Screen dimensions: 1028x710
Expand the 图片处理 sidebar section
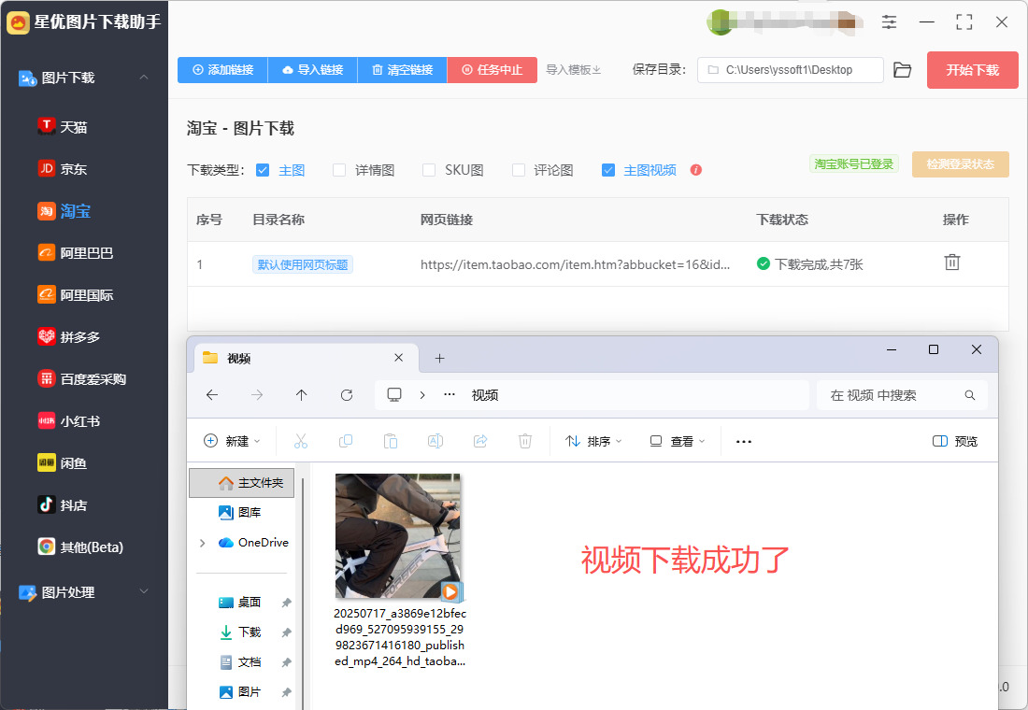(143, 591)
